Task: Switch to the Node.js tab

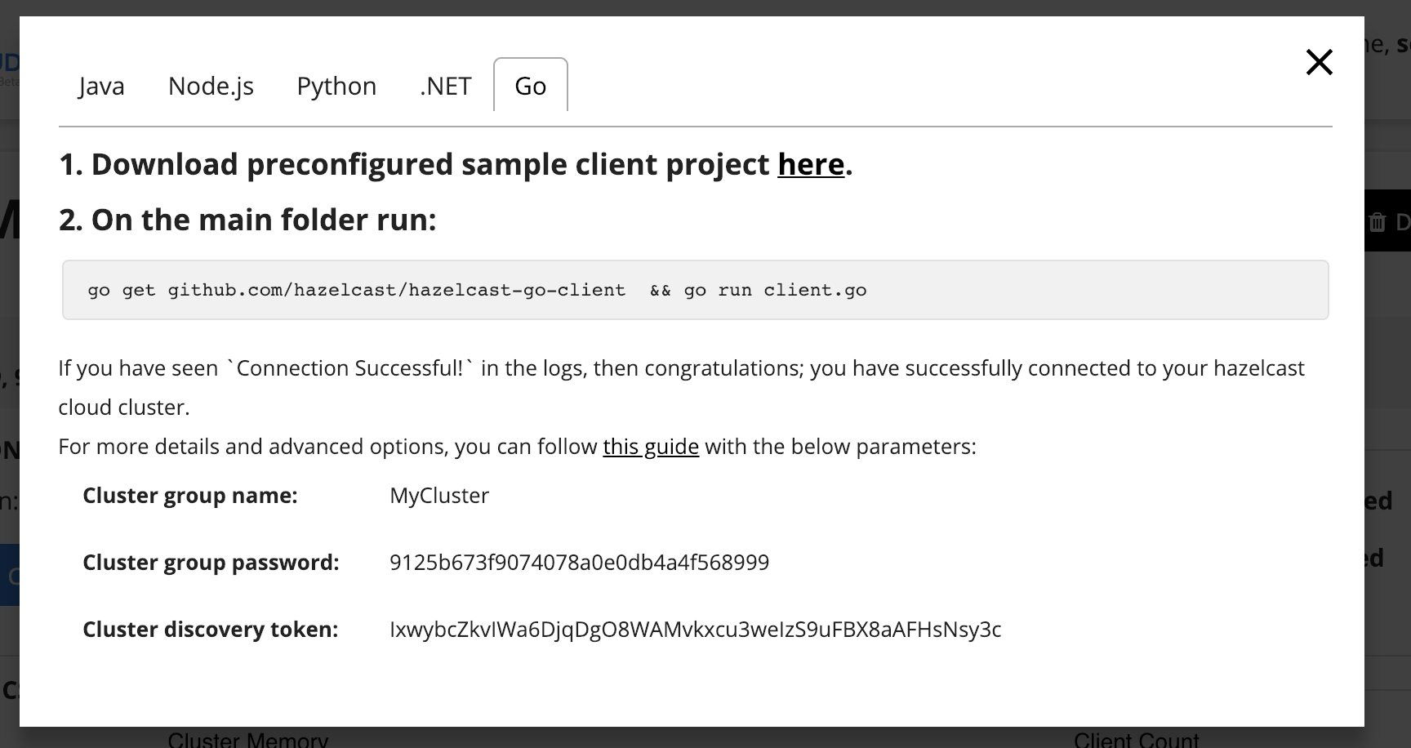Action: click(x=211, y=86)
